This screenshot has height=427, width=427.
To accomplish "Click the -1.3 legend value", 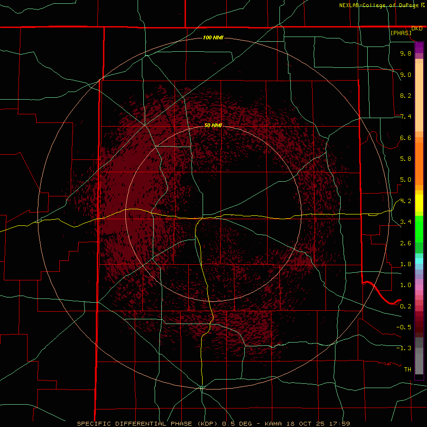I will pyautogui.click(x=404, y=348).
